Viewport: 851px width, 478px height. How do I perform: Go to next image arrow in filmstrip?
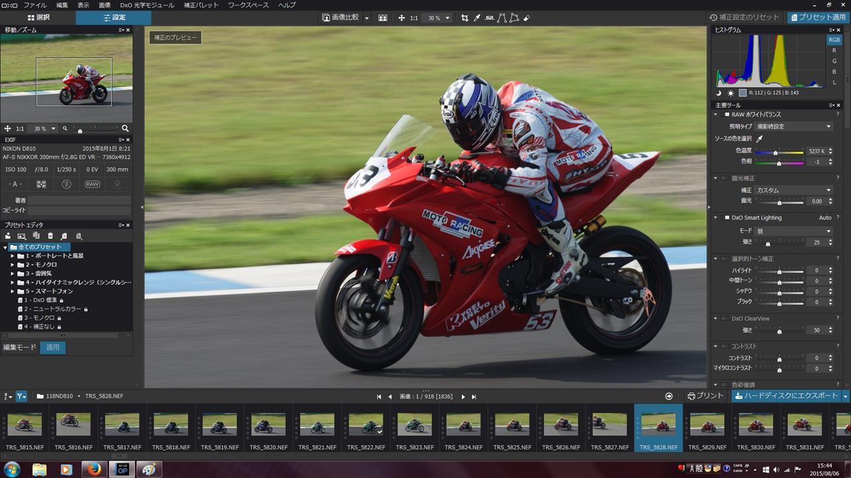pyautogui.click(x=463, y=396)
